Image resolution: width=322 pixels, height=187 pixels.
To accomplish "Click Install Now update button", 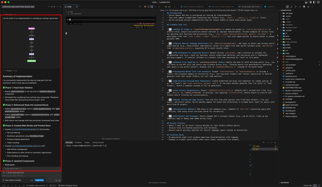I will point(39,180).
